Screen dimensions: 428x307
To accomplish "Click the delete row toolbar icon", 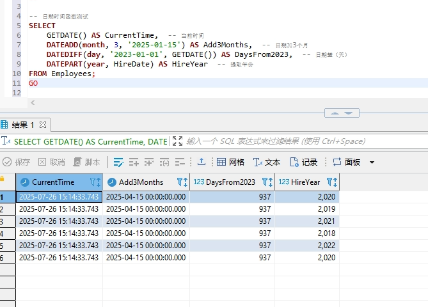I will tap(180, 162).
